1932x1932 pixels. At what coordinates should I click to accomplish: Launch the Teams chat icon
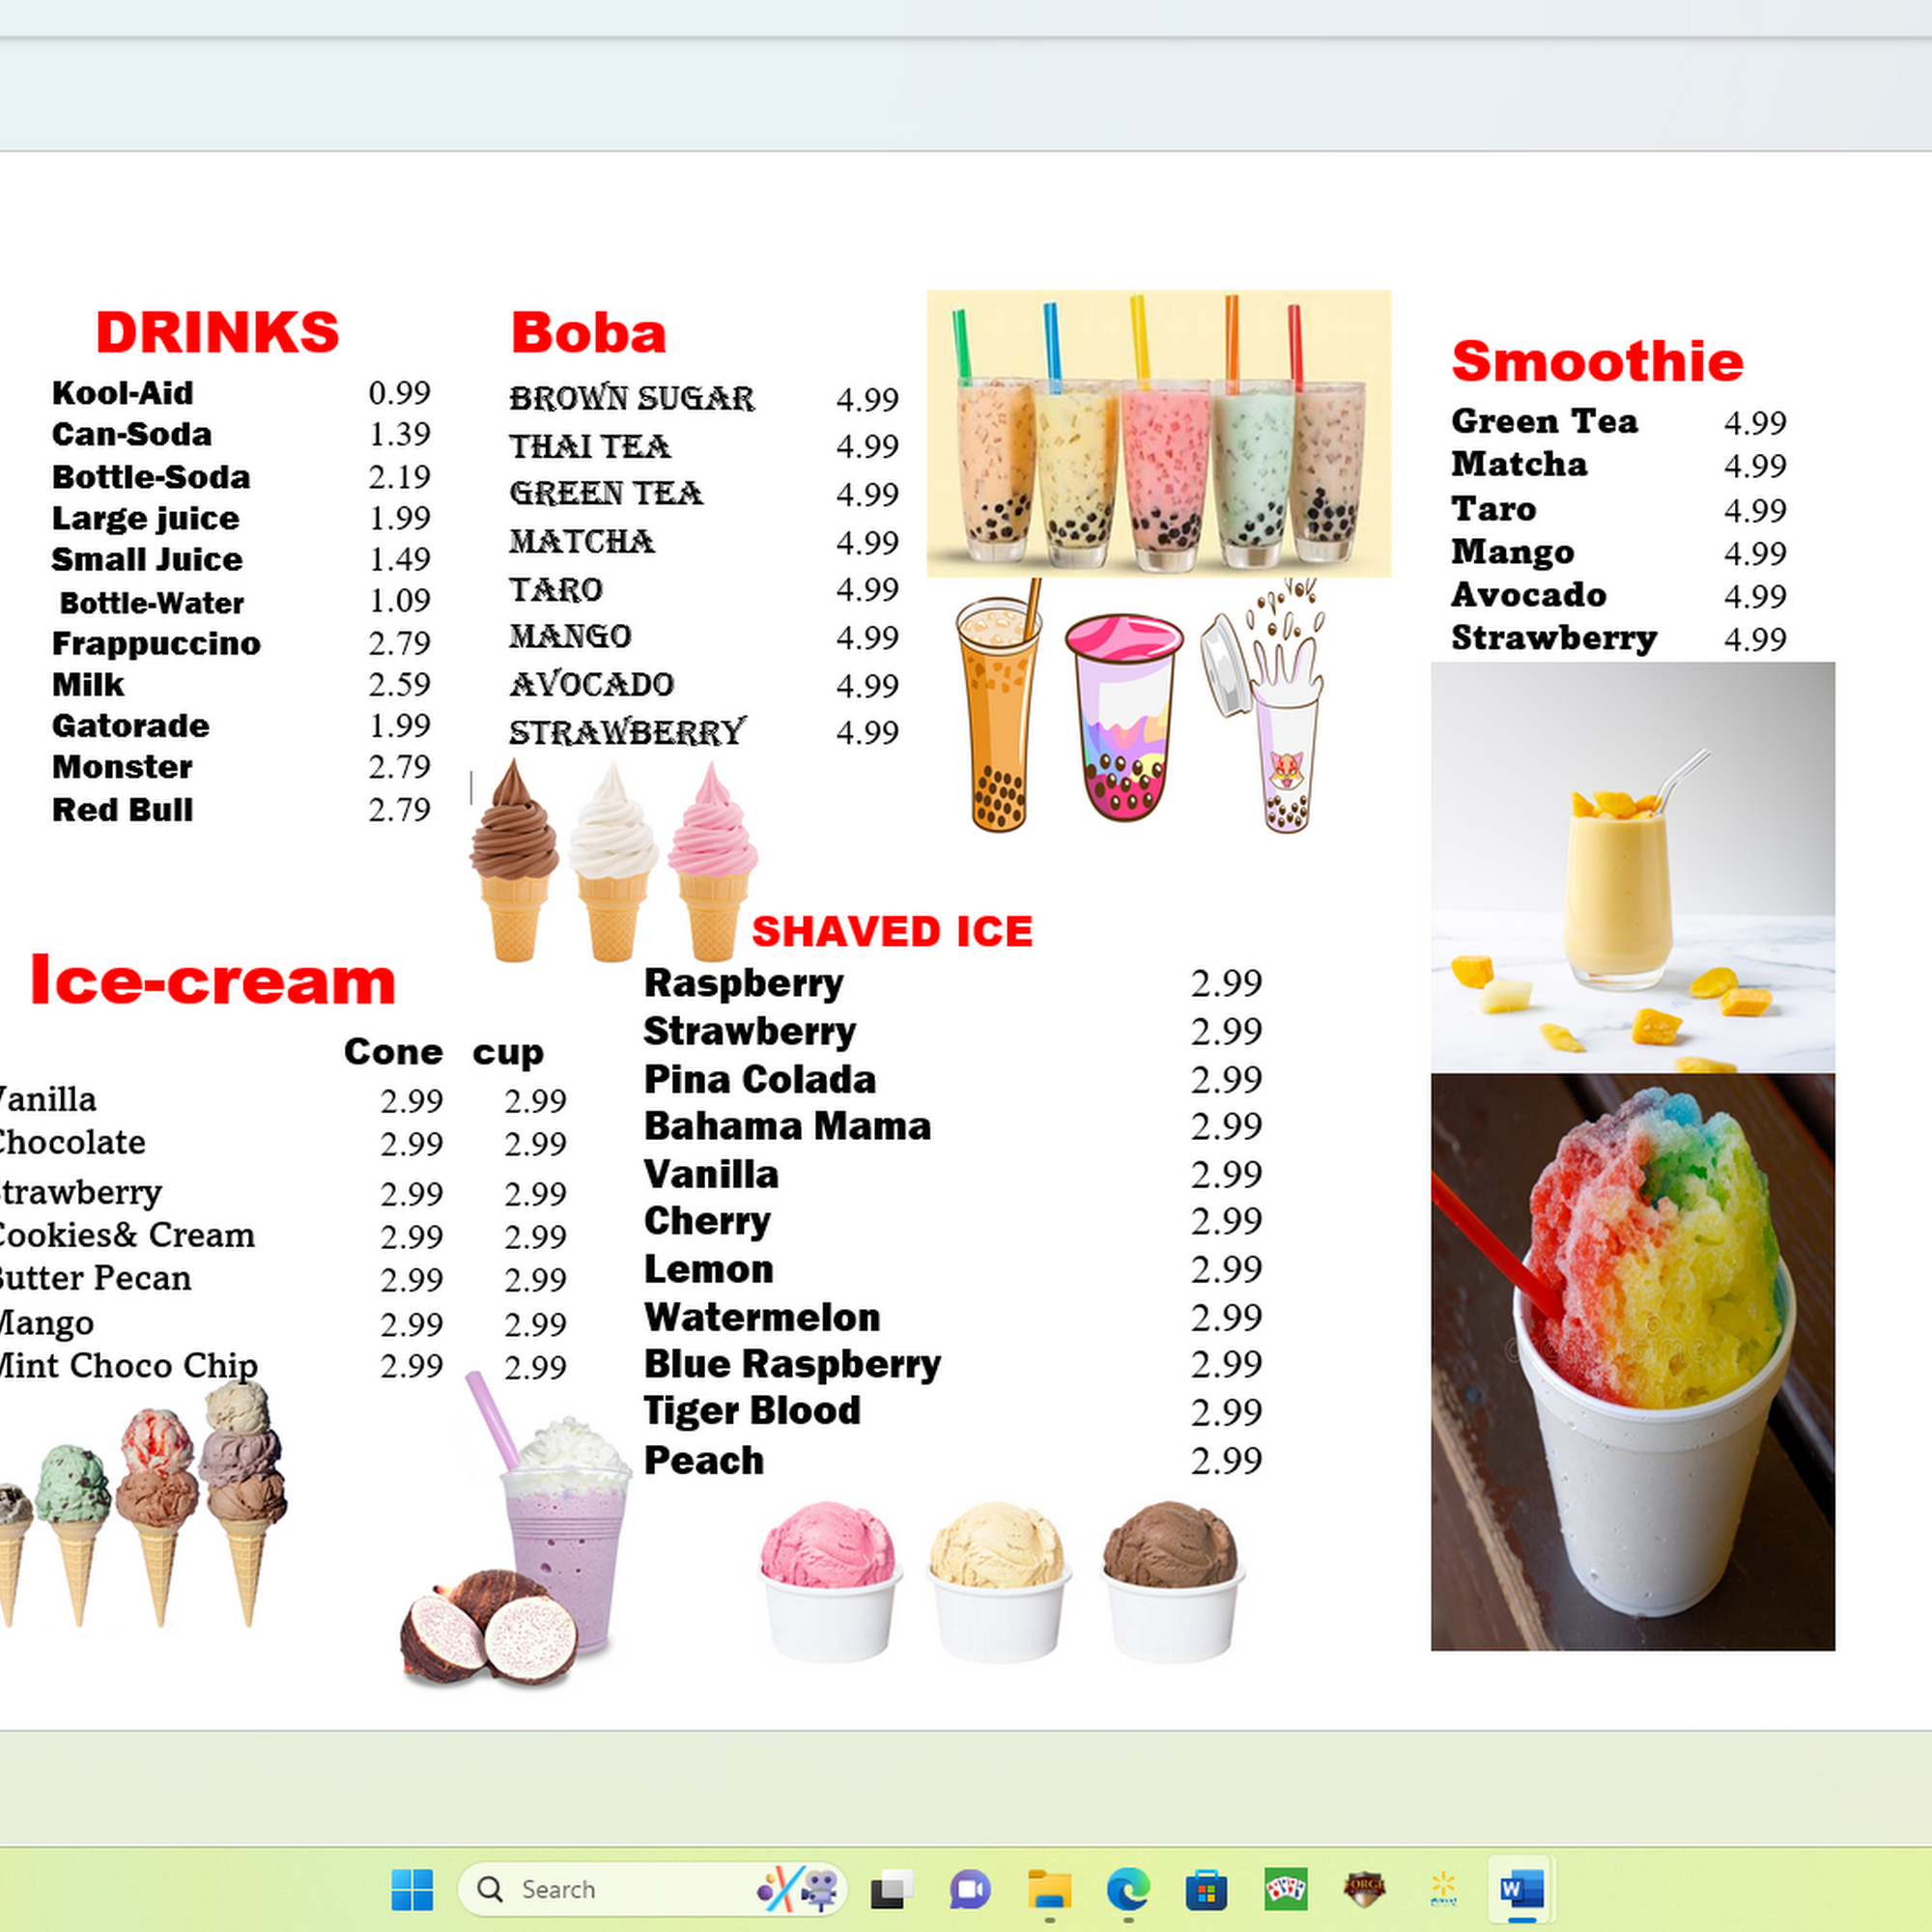coord(969,1889)
